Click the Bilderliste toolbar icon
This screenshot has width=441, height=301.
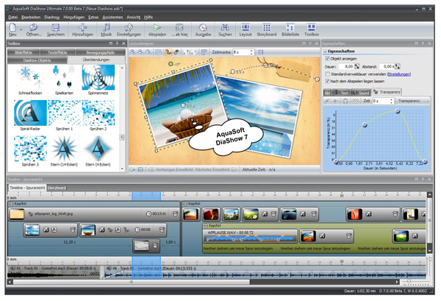pyautogui.click(x=290, y=27)
